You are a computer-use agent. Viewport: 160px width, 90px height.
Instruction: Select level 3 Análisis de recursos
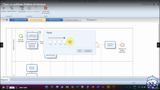(54, 20)
